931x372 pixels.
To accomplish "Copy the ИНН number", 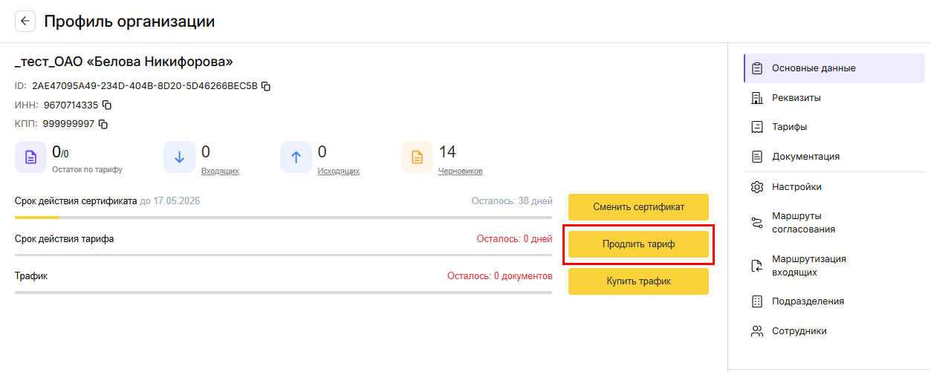I will (106, 105).
